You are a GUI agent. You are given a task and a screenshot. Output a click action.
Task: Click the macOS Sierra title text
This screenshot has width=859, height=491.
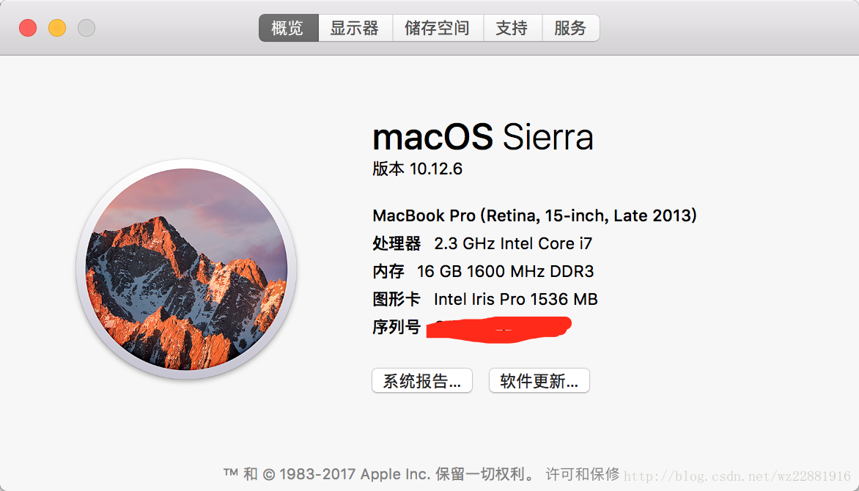[483, 137]
